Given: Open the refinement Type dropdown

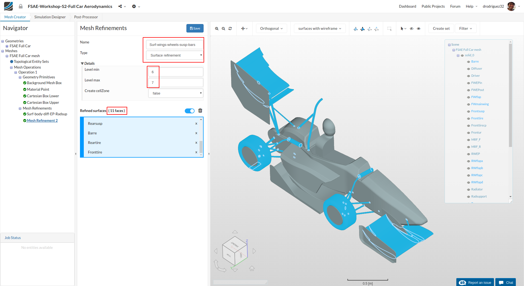Looking at the screenshot, I should [175, 55].
